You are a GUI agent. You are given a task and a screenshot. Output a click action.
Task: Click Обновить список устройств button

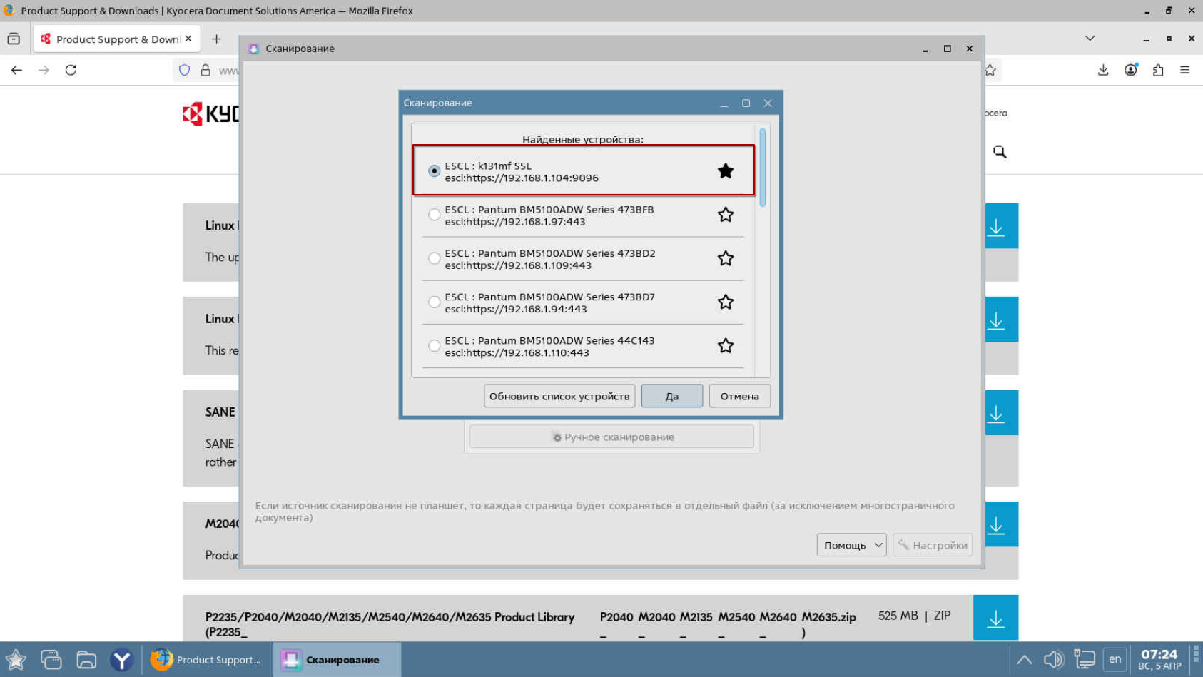[559, 396]
